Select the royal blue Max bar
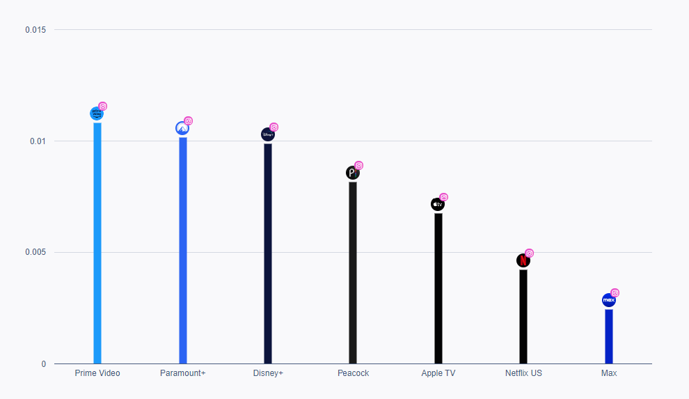The height and width of the screenshot is (399, 689). click(x=609, y=336)
